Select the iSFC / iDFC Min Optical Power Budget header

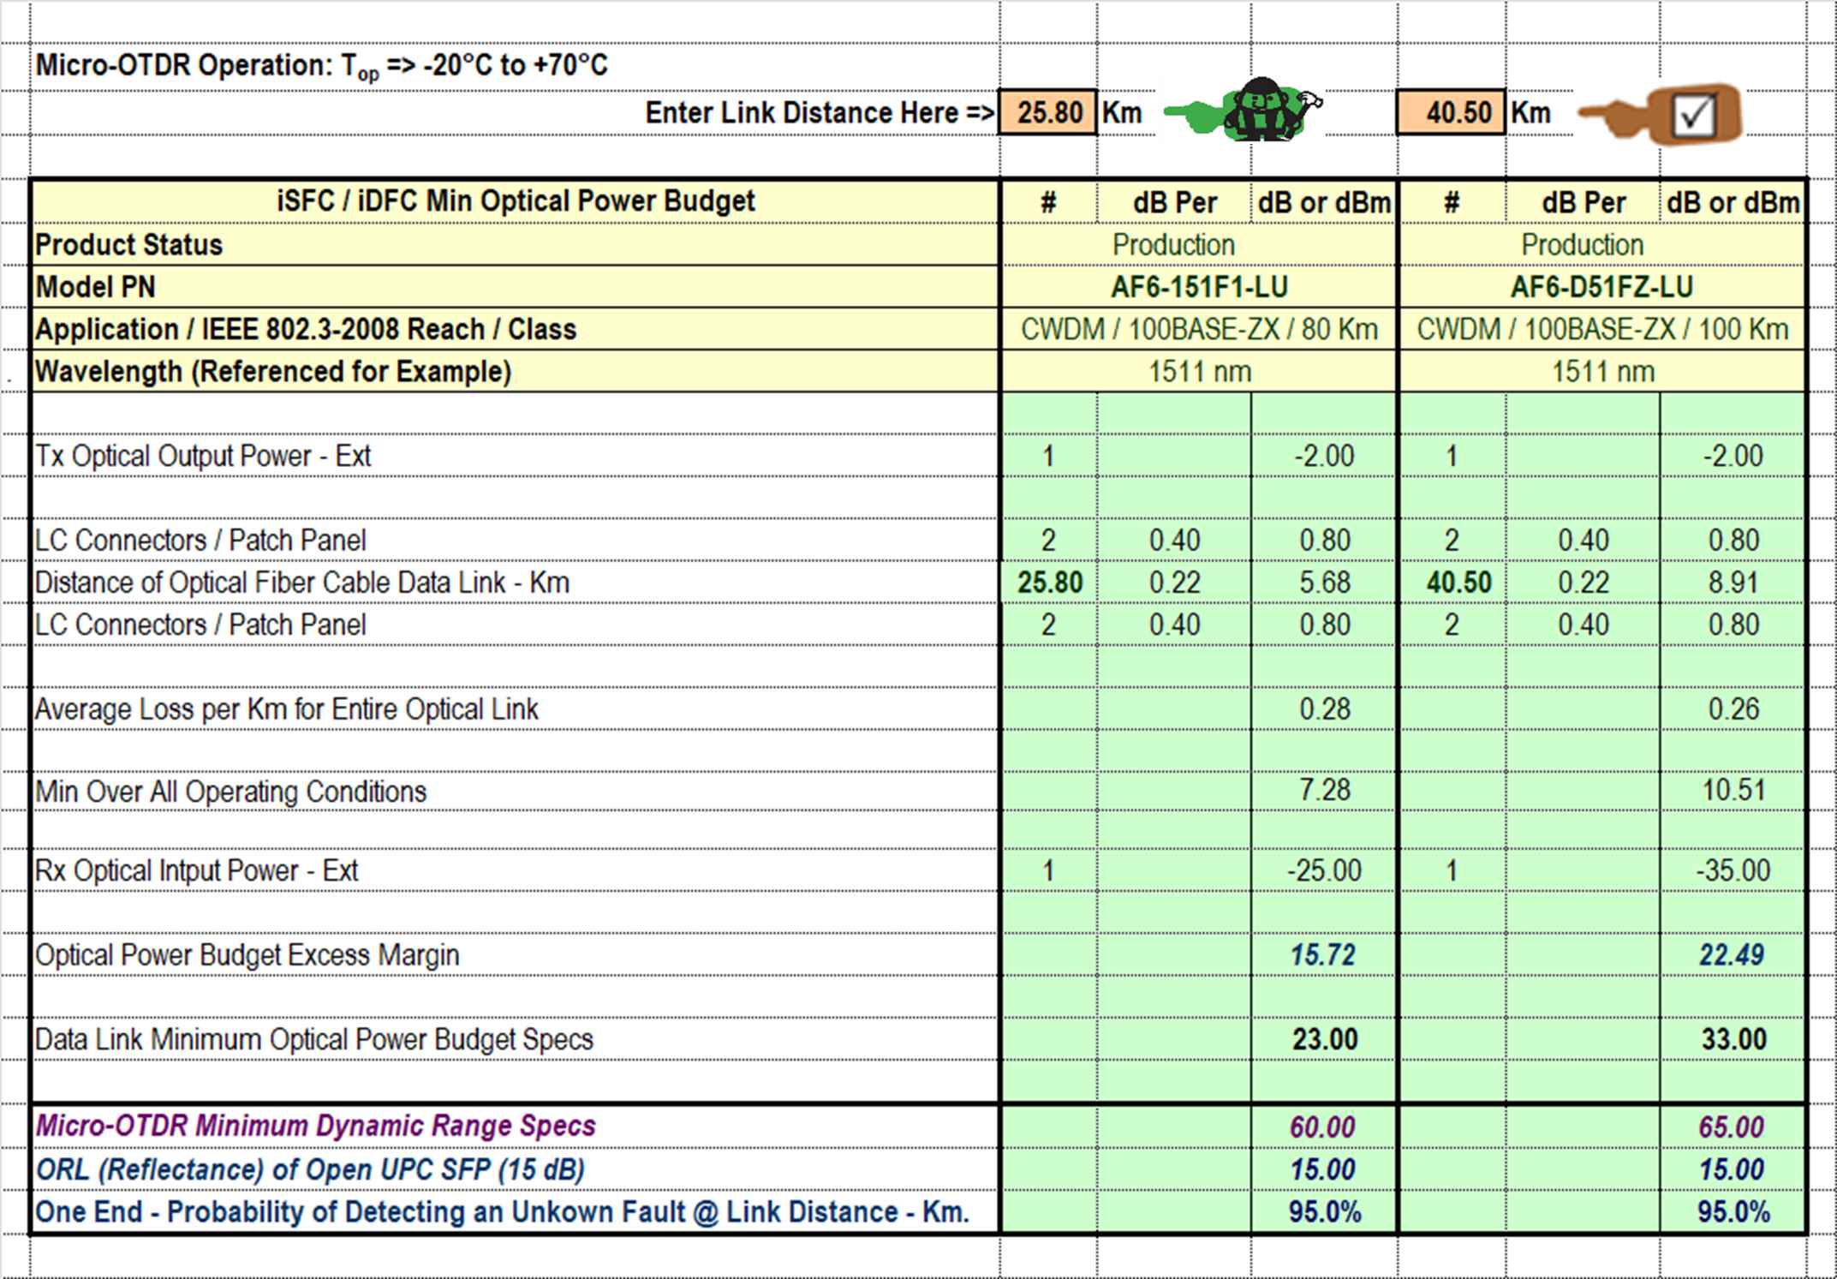(x=516, y=201)
